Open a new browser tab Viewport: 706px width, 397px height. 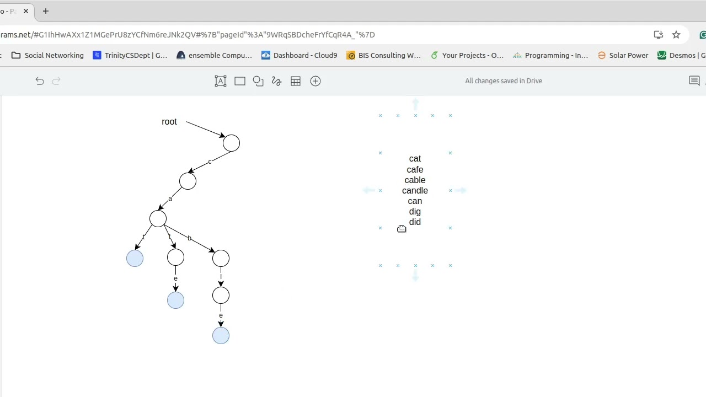point(46,11)
